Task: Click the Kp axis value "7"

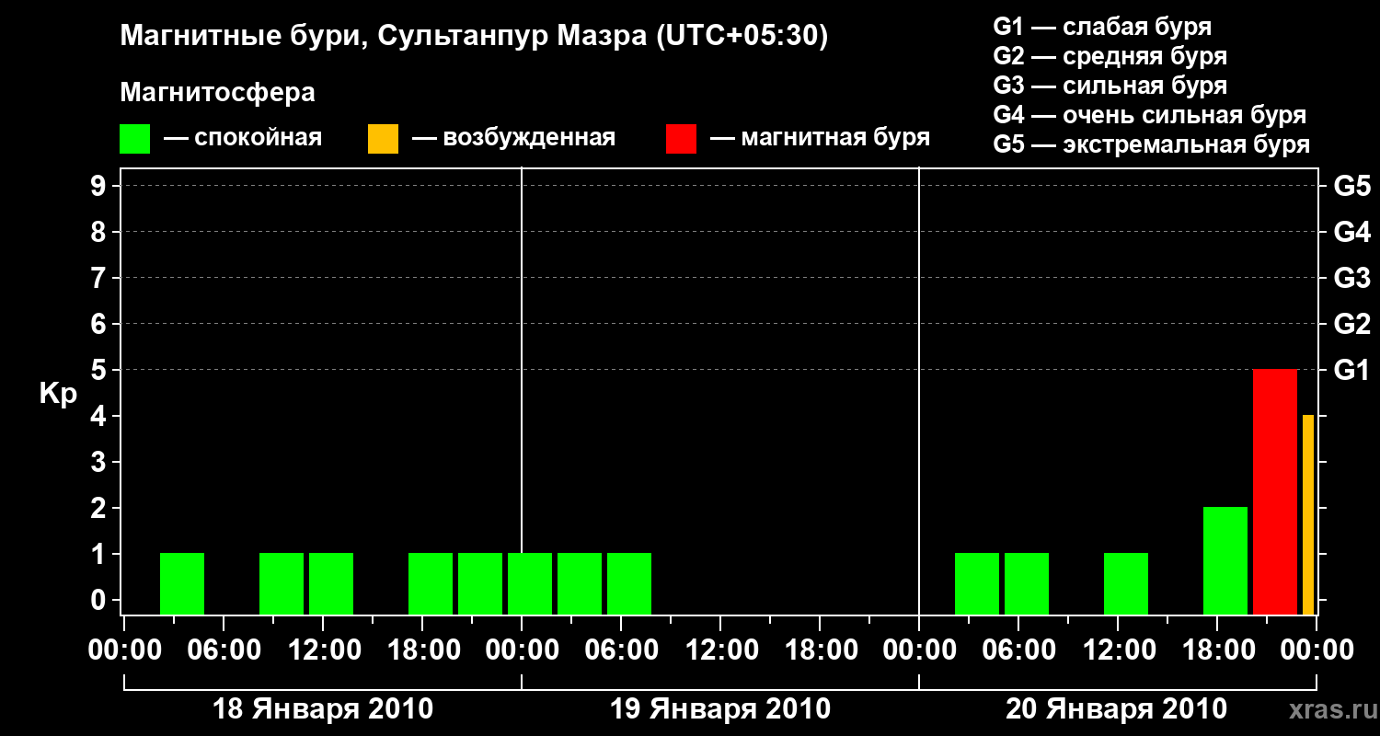Action: click(100, 278)
